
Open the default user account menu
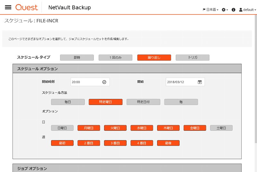coord(247,10)
